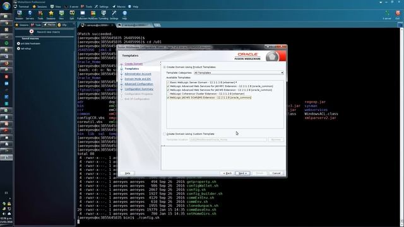Open the Settings menu in menu bar

pos(102,6)
